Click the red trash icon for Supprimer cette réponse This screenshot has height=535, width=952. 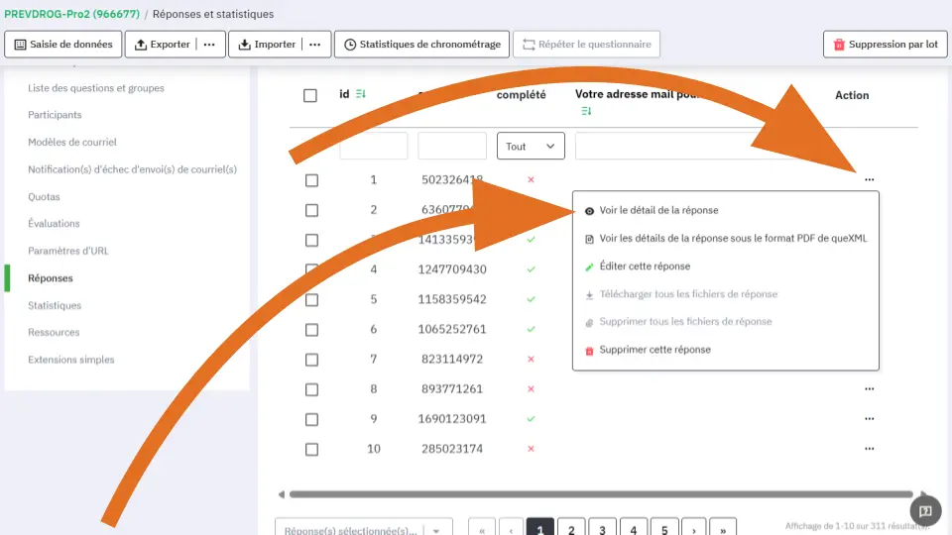pyautogui.click(x=589, y=351)
